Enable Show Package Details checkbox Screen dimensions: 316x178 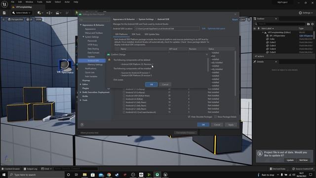tap(215, 117)
